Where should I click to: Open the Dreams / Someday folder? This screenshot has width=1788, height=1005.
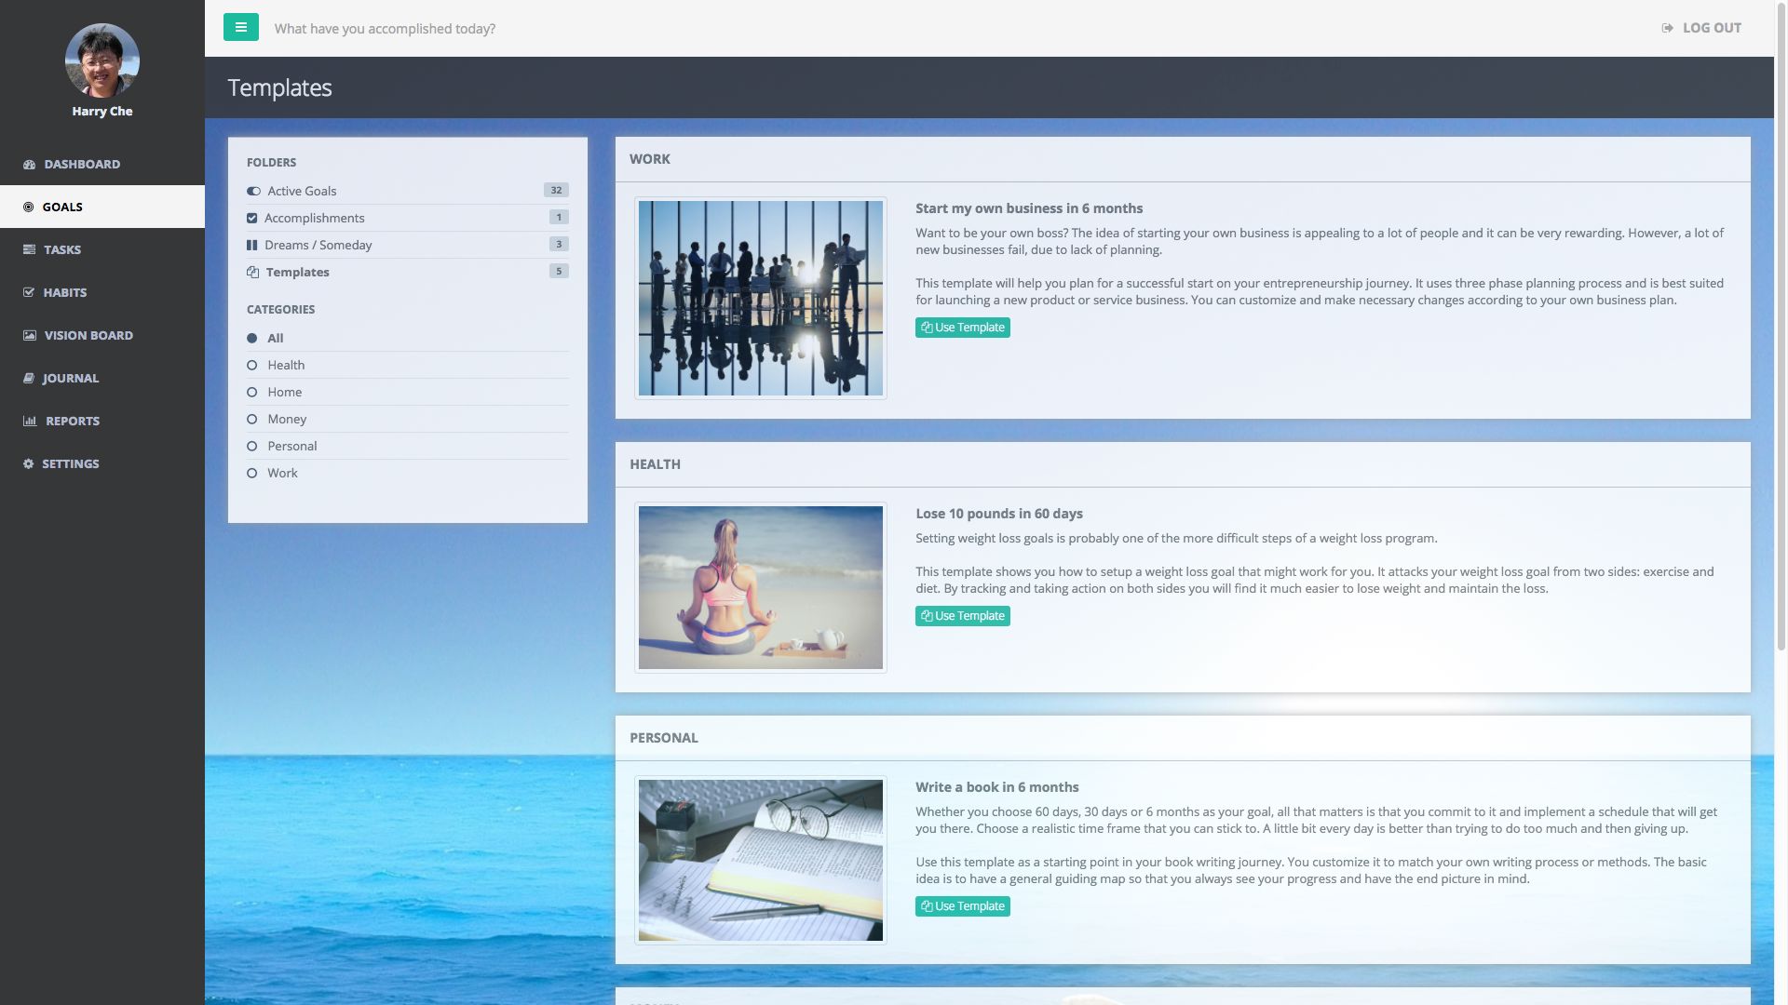pos(318,245)
